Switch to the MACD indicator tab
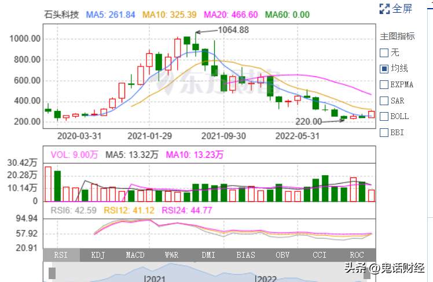The image size is (433, 282). pos(135,255)
